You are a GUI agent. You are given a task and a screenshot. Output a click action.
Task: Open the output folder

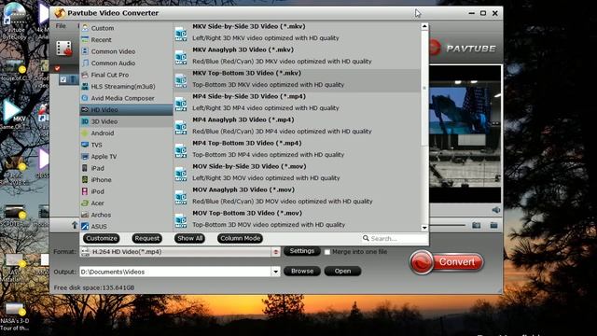pyautogui.click(x=342, y=272)
